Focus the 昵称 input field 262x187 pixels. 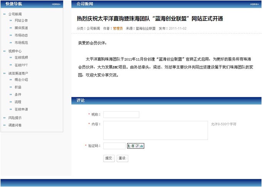pyautogui.click(x=121, y=115)
